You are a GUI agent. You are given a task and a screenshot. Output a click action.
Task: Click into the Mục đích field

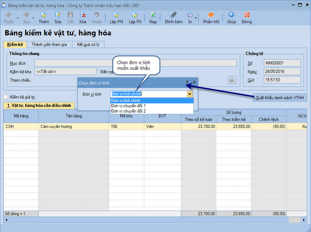(x=135, y=63)
